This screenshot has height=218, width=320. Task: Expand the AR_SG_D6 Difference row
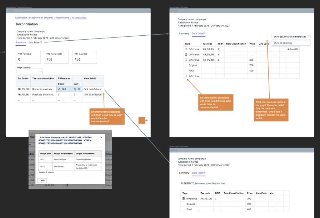pyautogui.click(x=186, y=55)
